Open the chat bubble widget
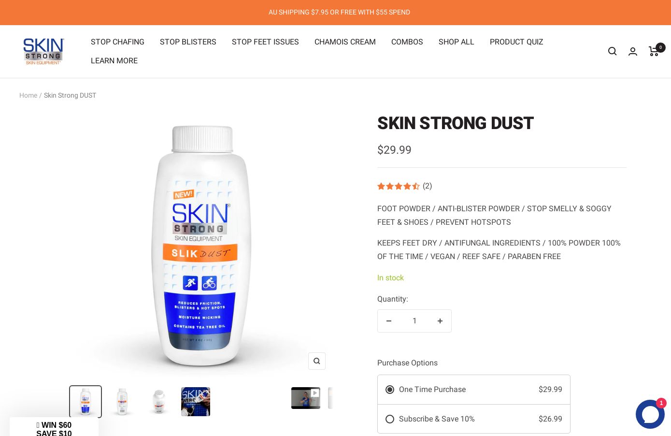This screenshot has height=436, width=671. point(650,414)
